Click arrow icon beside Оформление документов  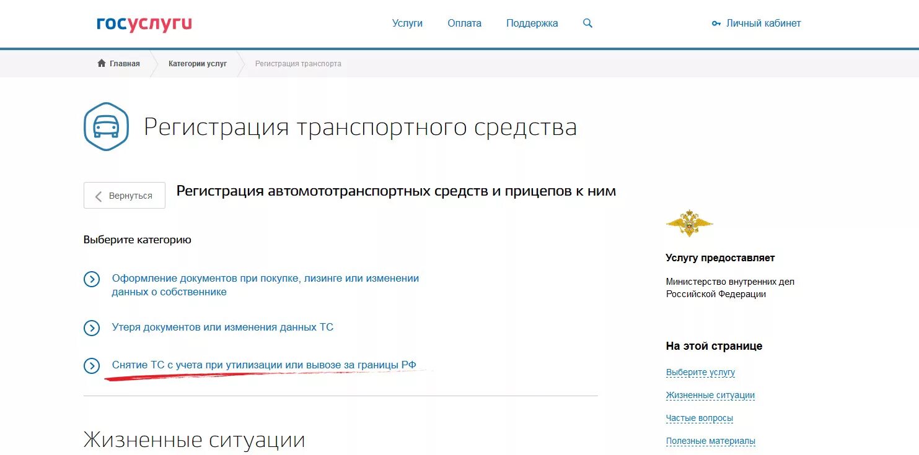92,279
